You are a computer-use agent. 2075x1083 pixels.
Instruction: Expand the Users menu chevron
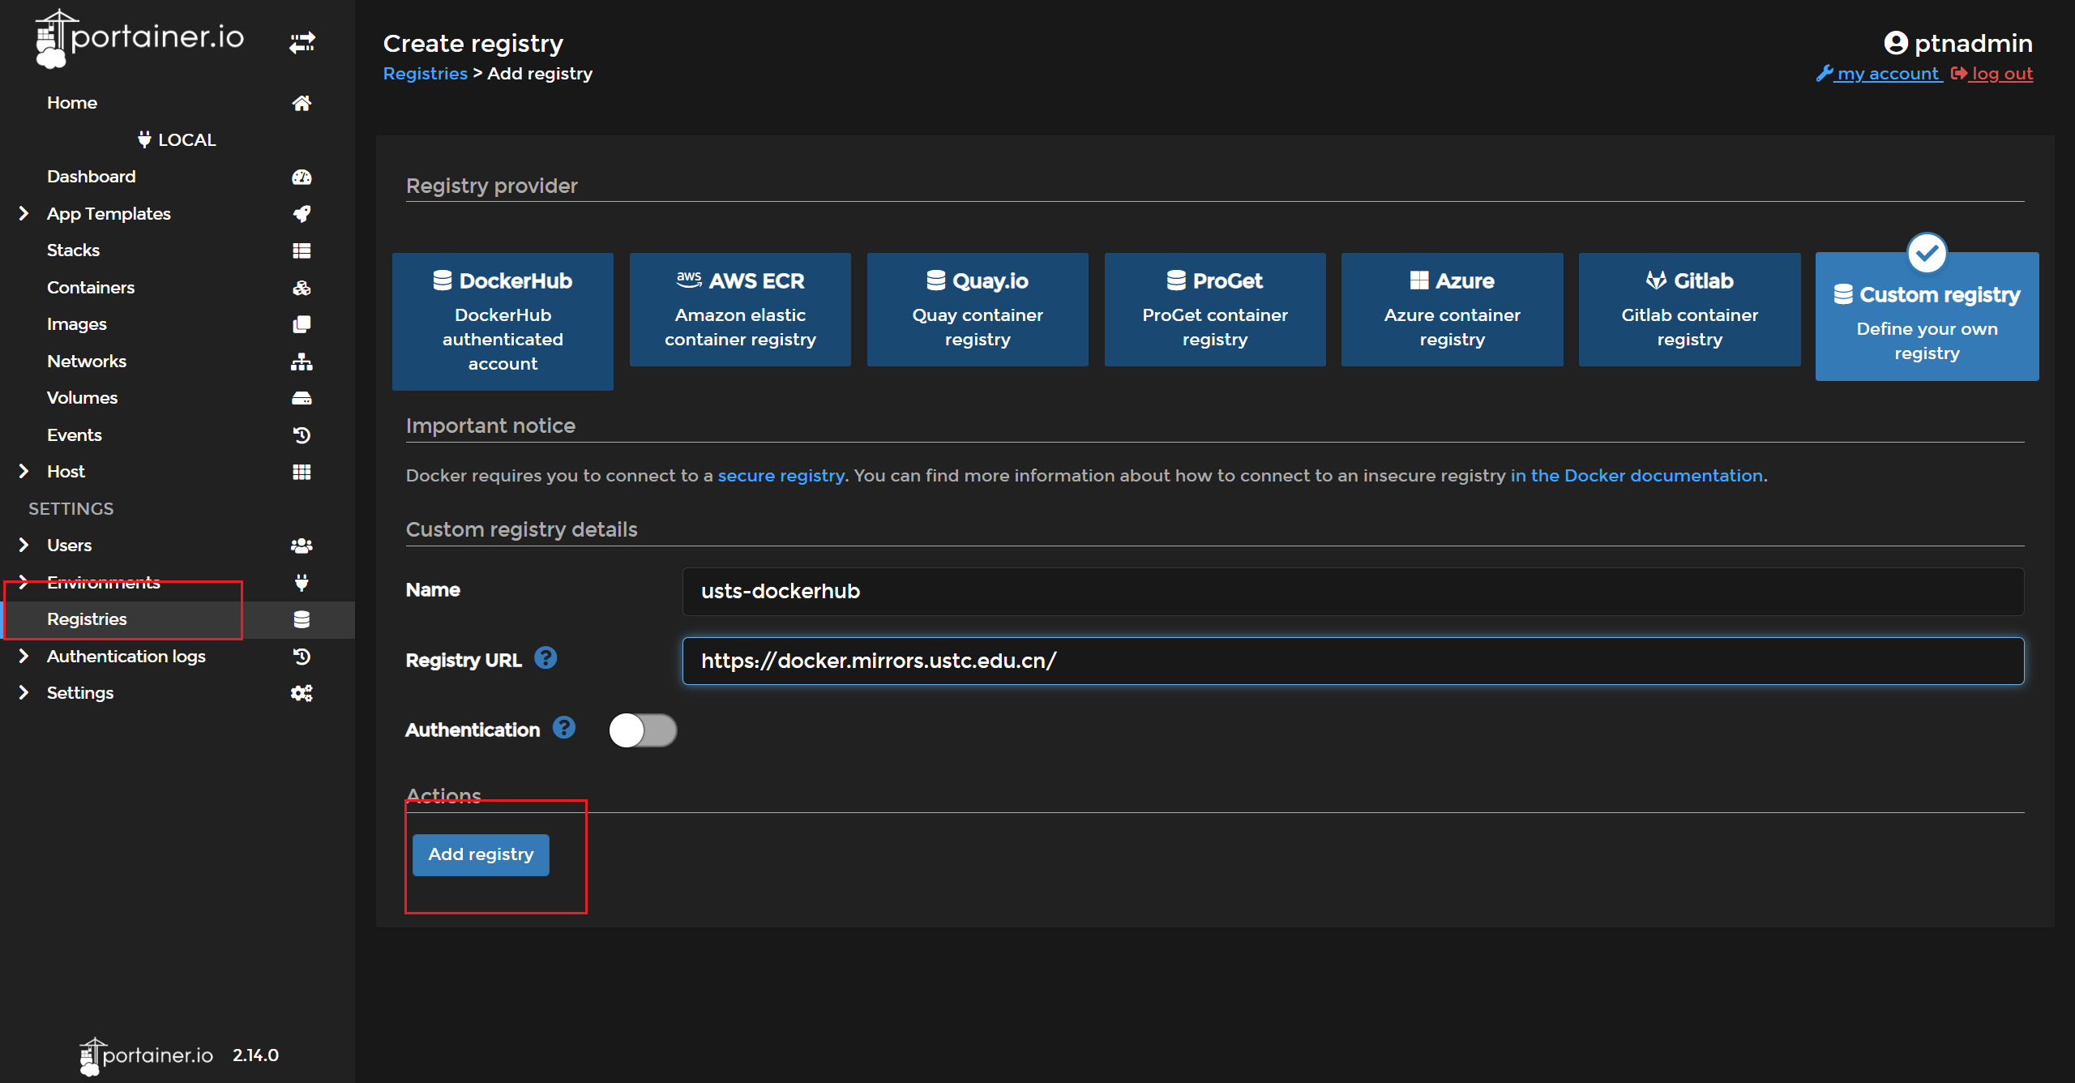click(x=24, y=545)
